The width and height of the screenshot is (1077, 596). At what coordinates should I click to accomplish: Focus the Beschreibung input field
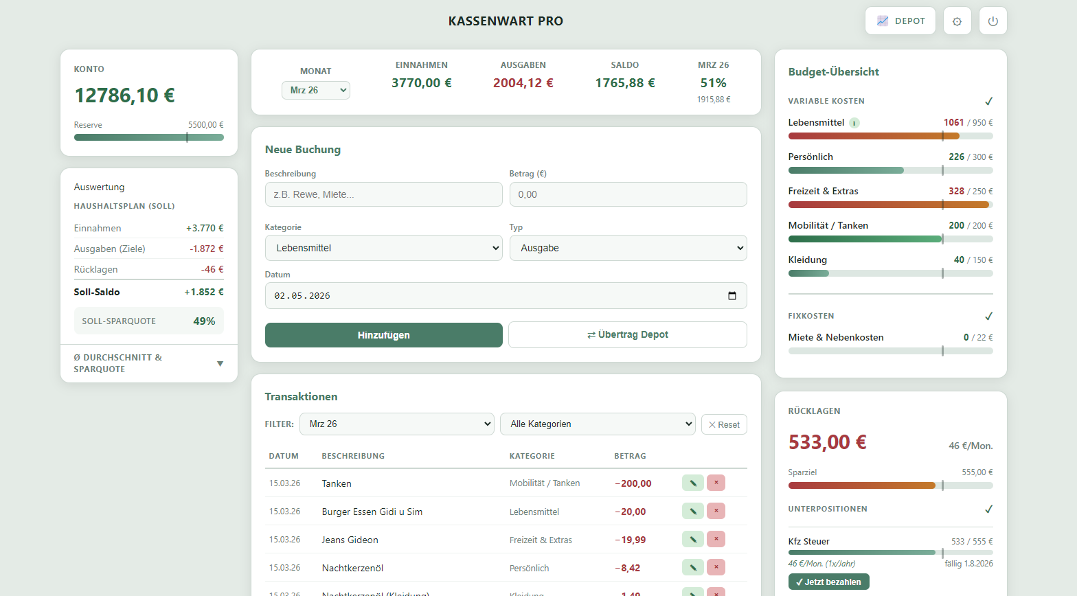(384, 194)
